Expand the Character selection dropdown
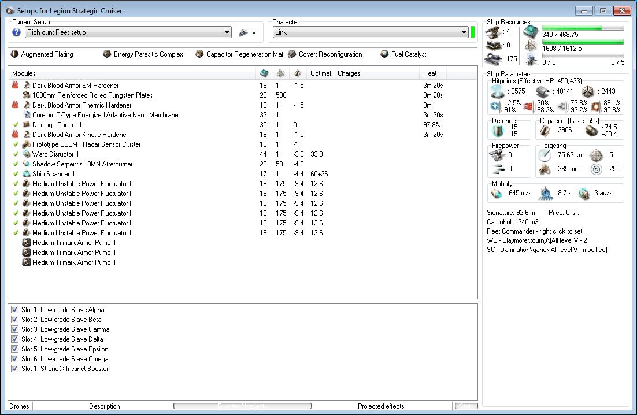Image resolution: width=637 pixels, height=415 pixels. pyautogui.click(x=464, y=32)
